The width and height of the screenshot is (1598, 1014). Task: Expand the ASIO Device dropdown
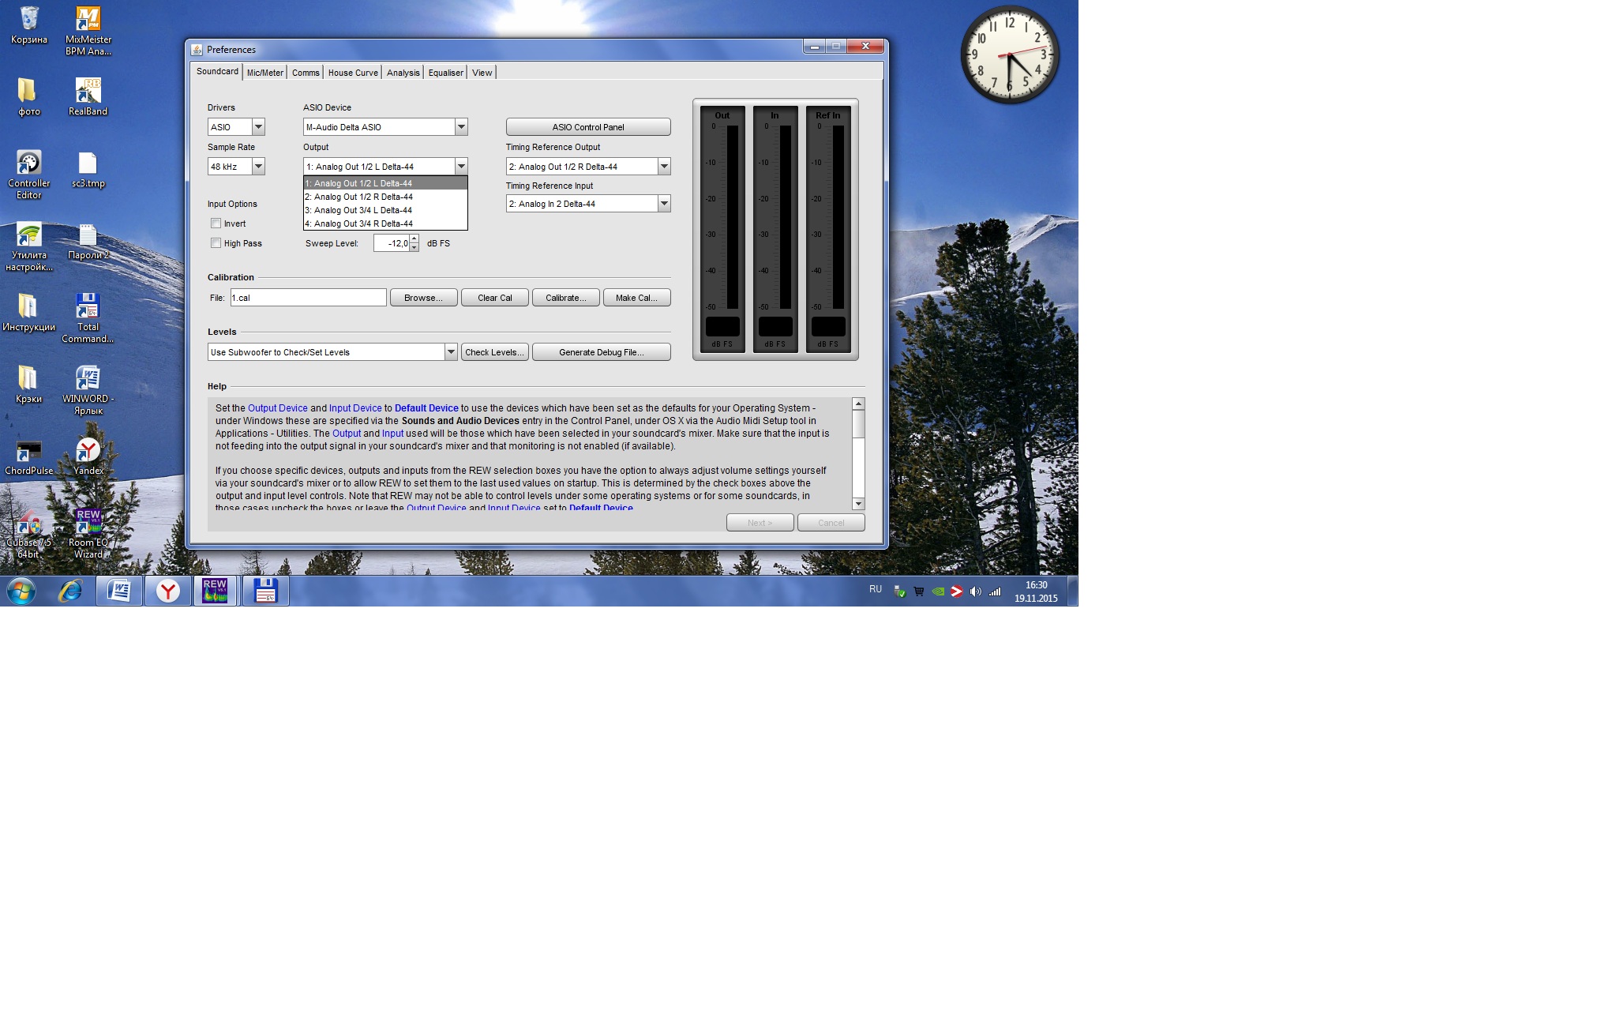click(x=461, y=127)
